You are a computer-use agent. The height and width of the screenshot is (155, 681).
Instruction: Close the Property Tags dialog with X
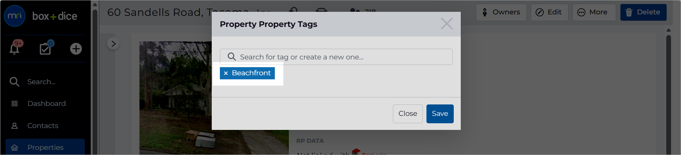[x=447, y=24]
